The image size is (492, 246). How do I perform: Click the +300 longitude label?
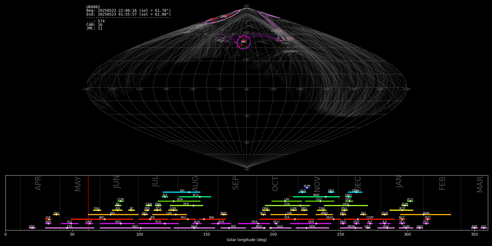tap(299, 89)
